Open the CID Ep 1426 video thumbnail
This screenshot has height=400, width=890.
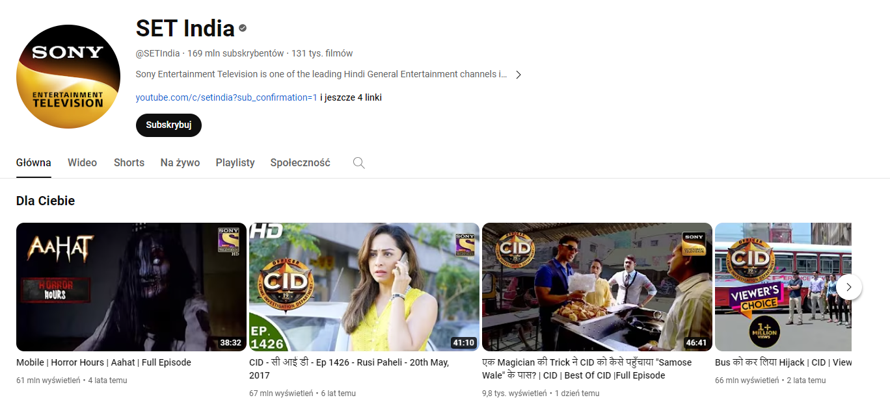(x=364, y=287)
